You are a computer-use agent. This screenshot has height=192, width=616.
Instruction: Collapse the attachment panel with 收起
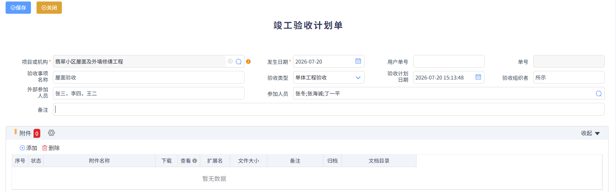[x=590, y=133]
